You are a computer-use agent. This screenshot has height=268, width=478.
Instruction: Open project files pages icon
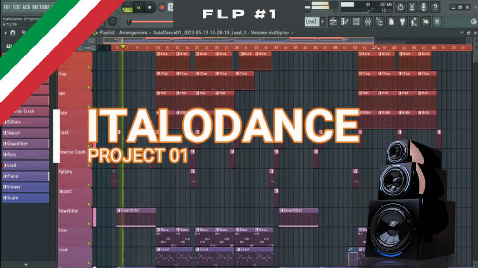(391, 21)
